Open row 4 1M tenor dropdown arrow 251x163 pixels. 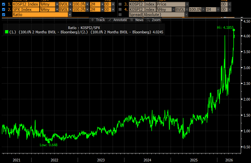click(218, 10)
